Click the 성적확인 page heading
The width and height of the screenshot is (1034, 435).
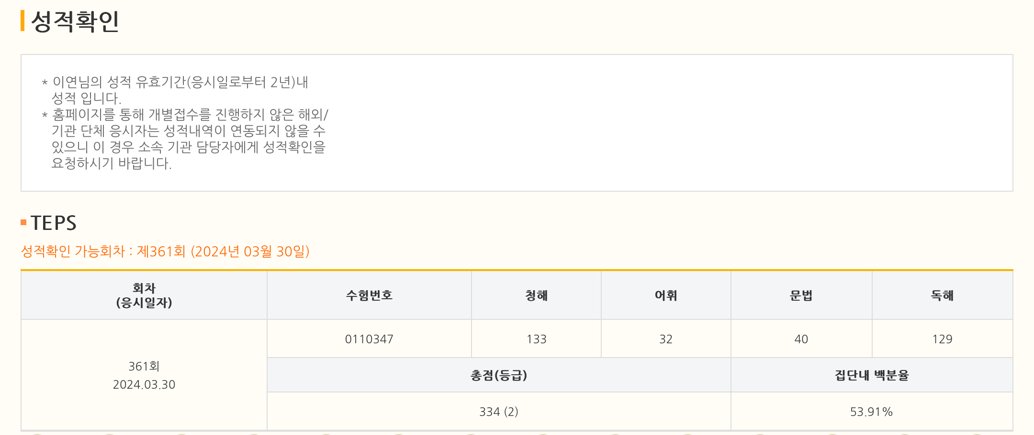coord(75,22)
